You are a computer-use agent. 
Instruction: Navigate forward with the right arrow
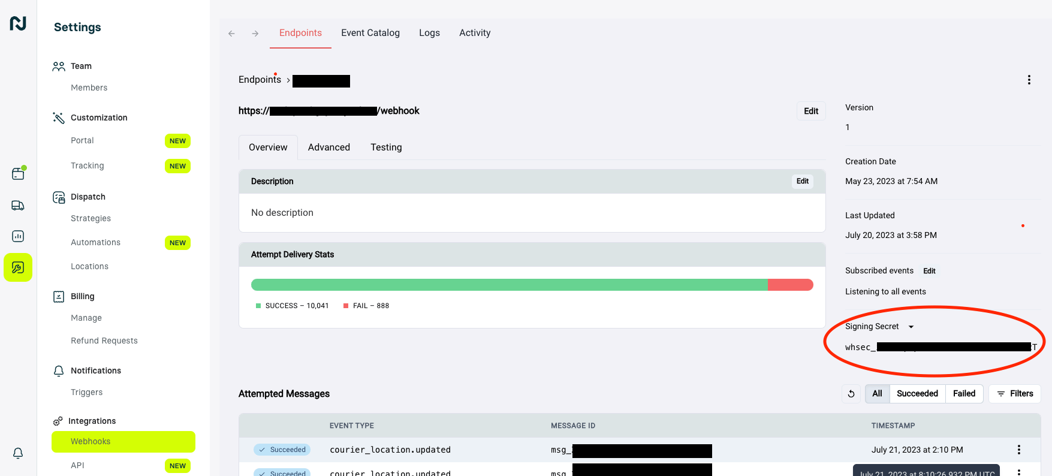coord(255,34)
